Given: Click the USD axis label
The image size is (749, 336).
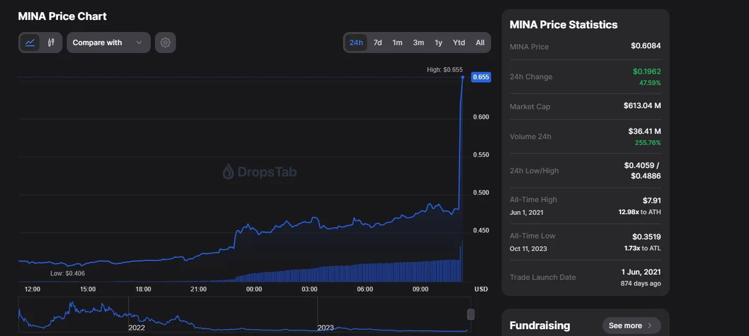Looking at the screenshot, I should [x=481, y=289].
